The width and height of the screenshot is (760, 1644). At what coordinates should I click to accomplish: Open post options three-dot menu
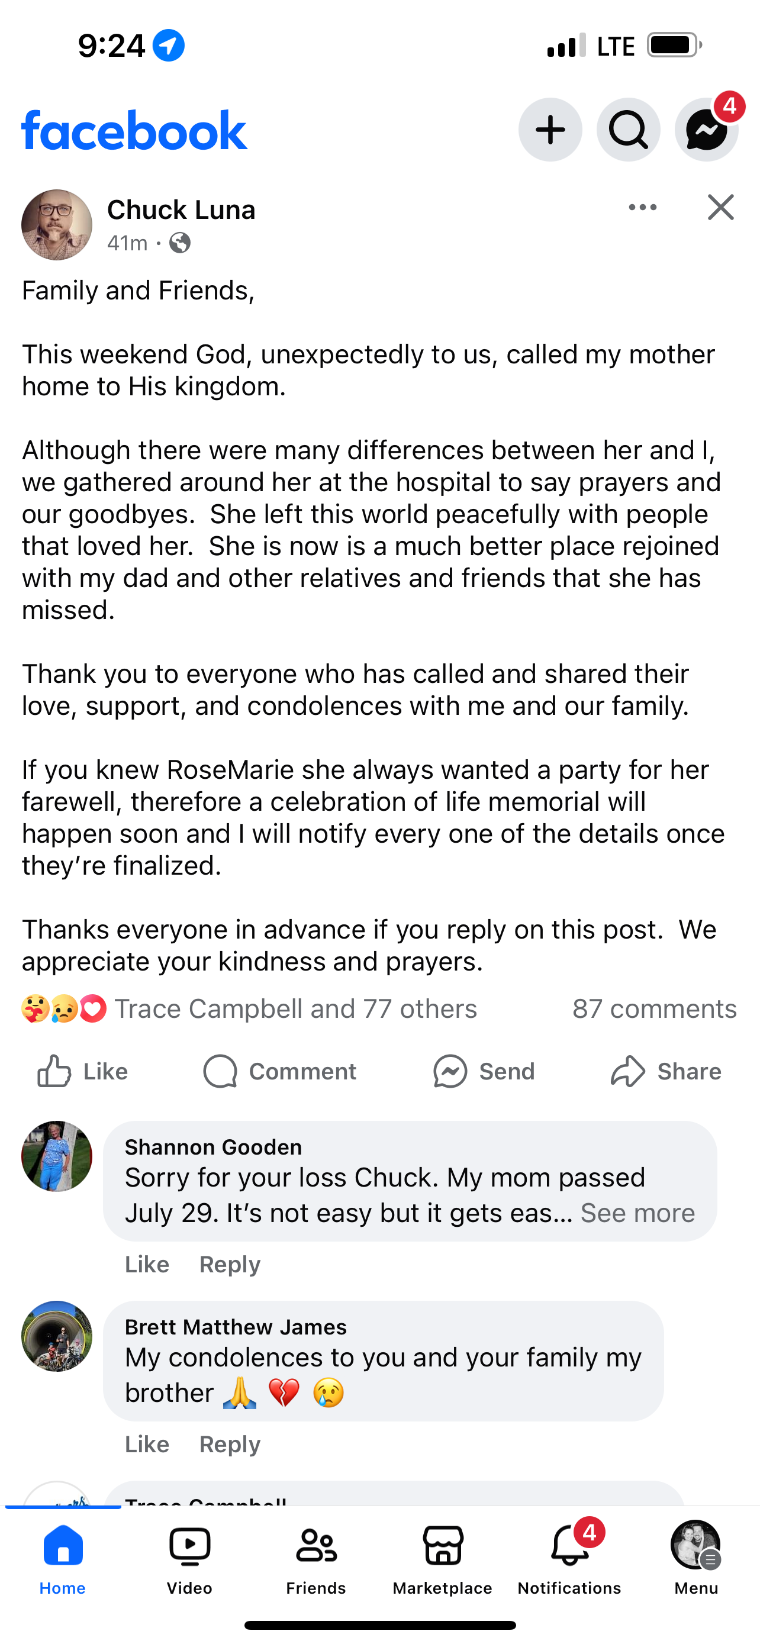point(642,207)
